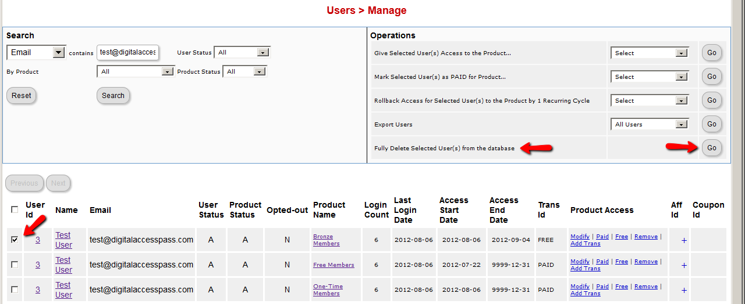
Task: Click the plus icon in Free Members row
Action: point(684,265)
